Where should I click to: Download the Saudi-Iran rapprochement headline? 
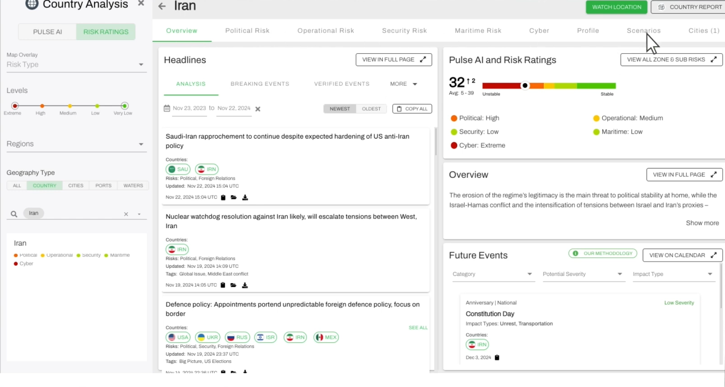(245, 197)
